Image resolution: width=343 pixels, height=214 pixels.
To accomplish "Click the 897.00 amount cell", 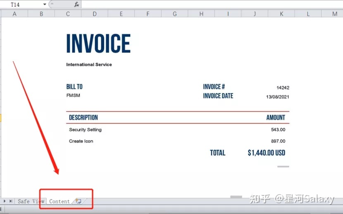I will 278,141.
